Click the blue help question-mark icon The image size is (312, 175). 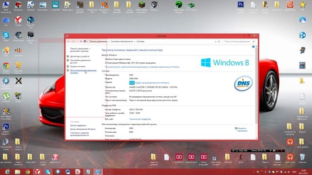(253, 47)
